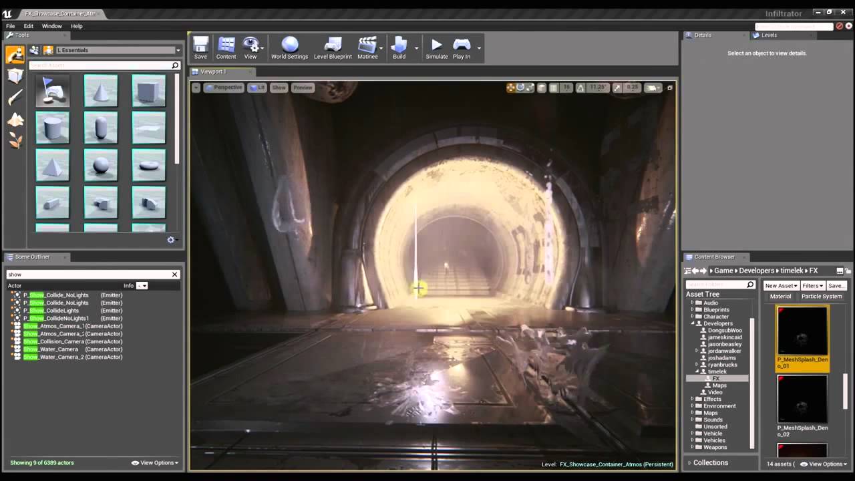This screenshot has width=855, height=481.
Task: Start Simulate from the toolbar
Action: pos(437,48)
